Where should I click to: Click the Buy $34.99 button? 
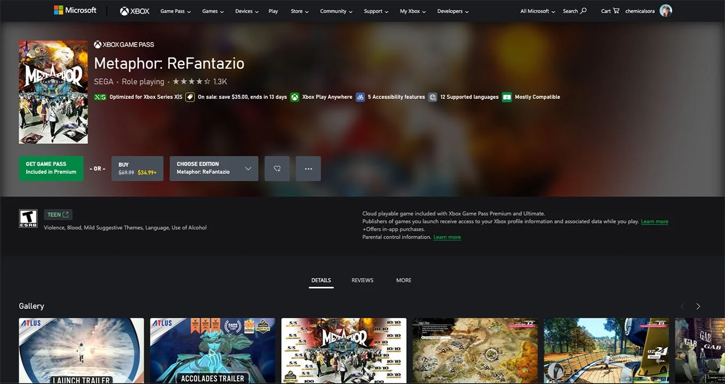pyautogui.click(x=137, y=169)
